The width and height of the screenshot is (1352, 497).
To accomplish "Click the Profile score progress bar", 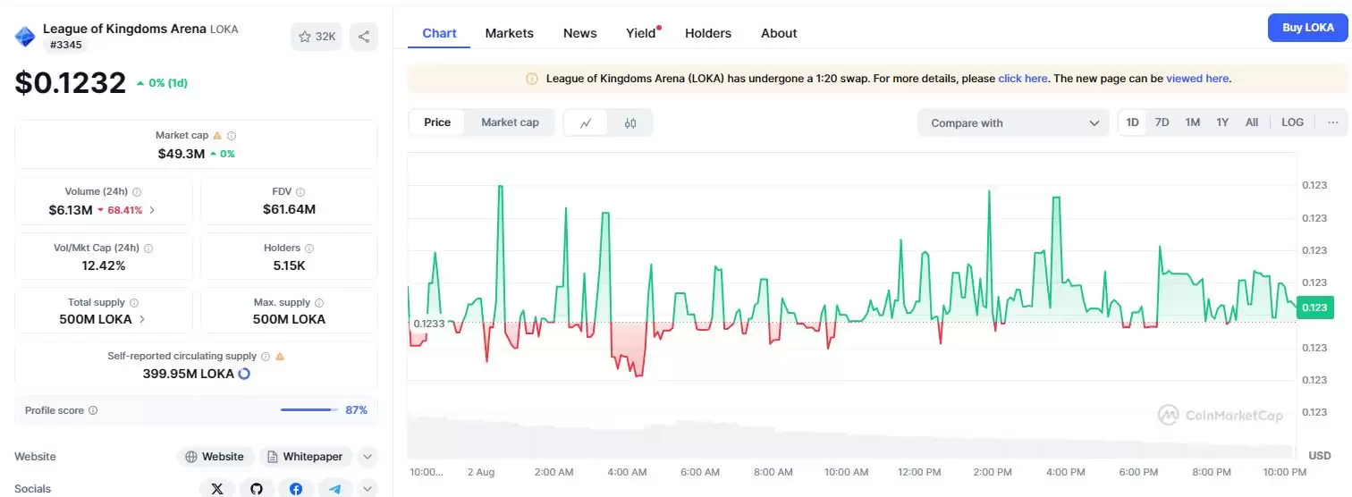I will pyautogui.click(x=308, y=410).
